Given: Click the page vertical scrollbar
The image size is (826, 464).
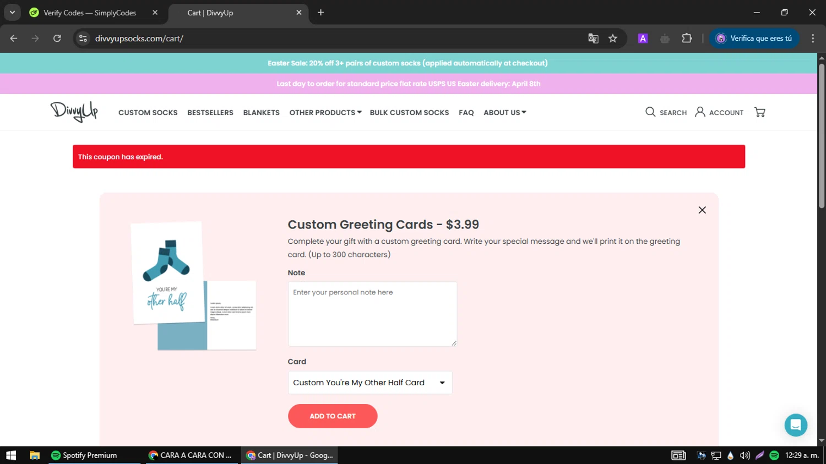Looking at the screenshot, I should coord(822,135).
